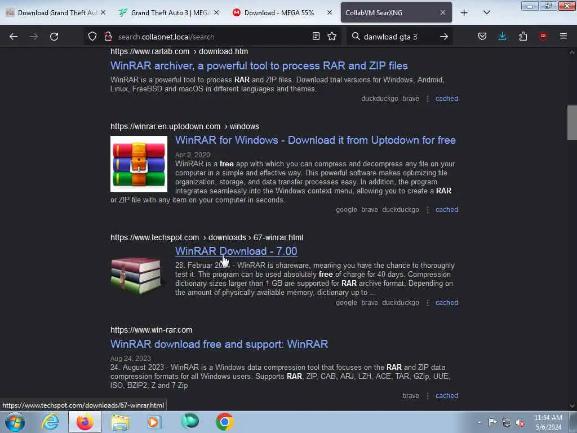Open WinRAR download free and support link

(219, 344)
